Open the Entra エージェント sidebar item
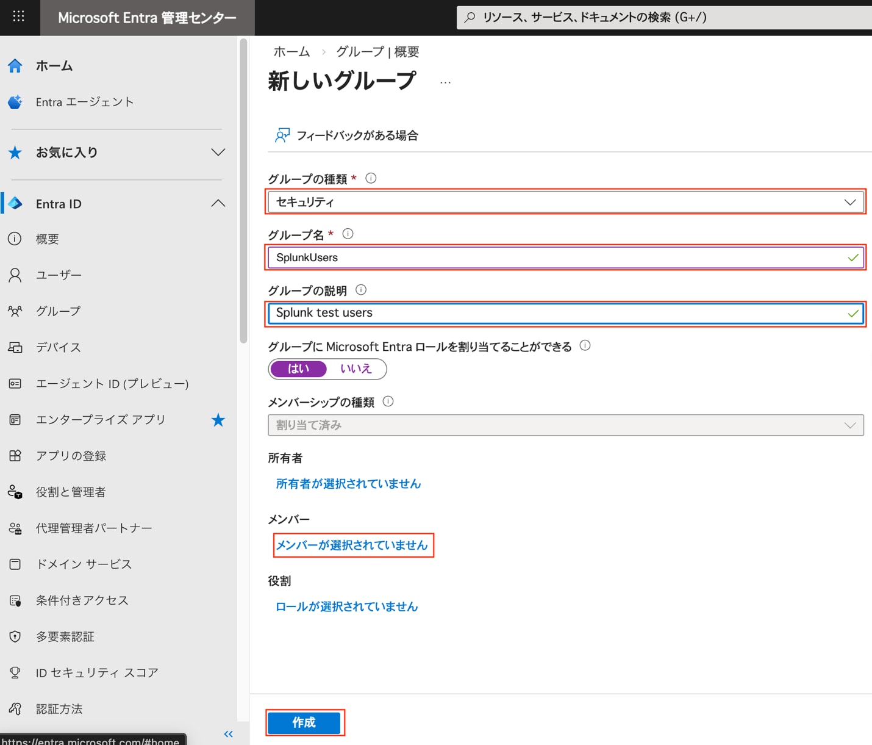This screenshot has width=872, height=745. coord(84,101)
